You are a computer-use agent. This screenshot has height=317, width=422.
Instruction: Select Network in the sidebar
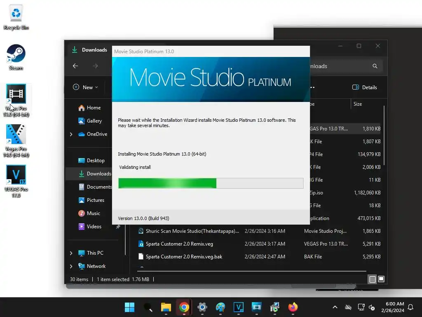[92, 266]
